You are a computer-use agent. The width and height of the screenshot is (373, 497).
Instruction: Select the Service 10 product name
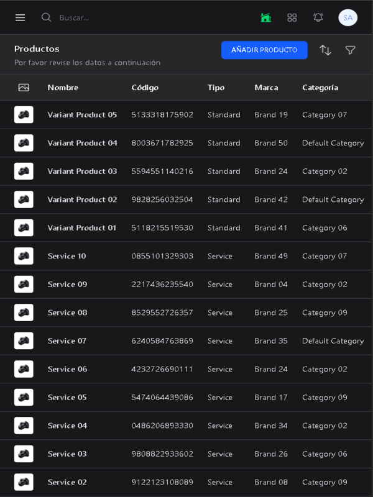point(67,256)
